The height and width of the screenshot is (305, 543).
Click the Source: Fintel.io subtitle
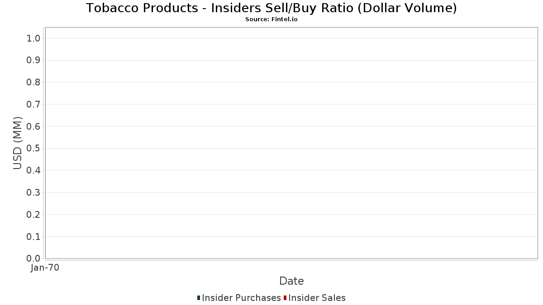(x=271, y=19)
